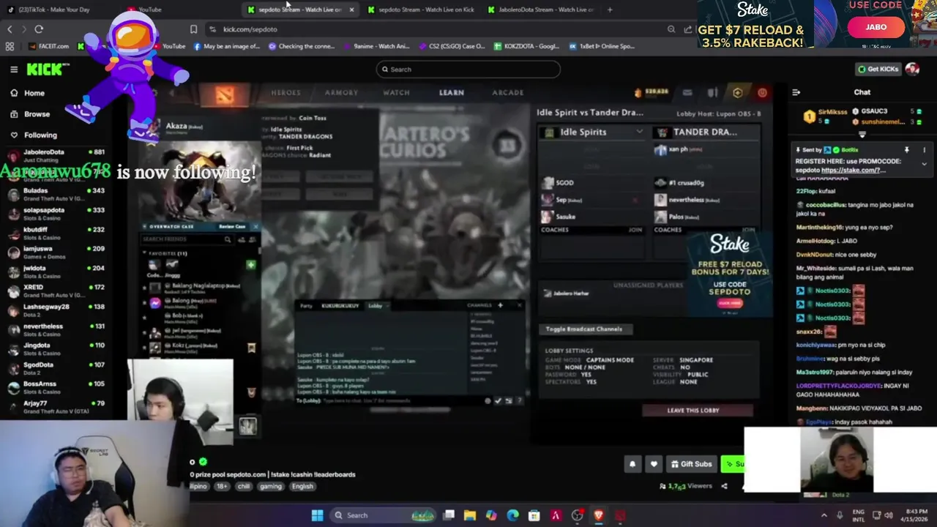Open pinned message options (three dots)

(x=924, y=150)
